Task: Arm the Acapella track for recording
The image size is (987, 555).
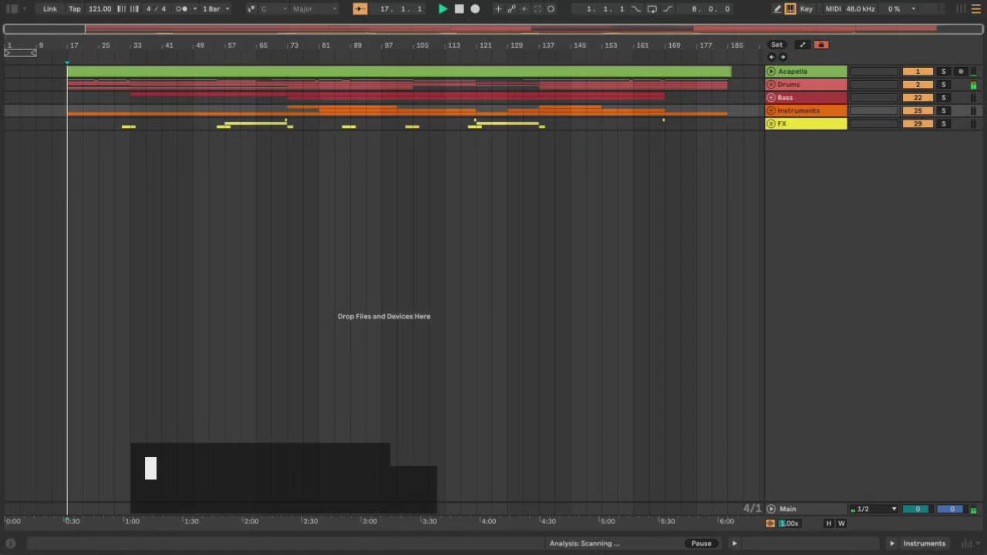Action: pos(961,72)
